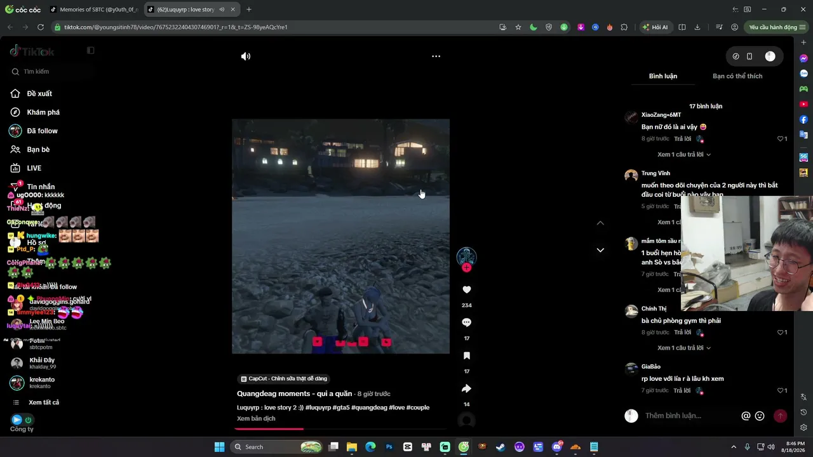
Task: Reply to GiaBảo's comment via Trả lời
Action: point(682,391)
